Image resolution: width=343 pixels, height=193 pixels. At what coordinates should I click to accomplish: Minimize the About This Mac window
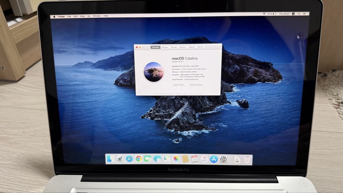[x=140, y=47]
